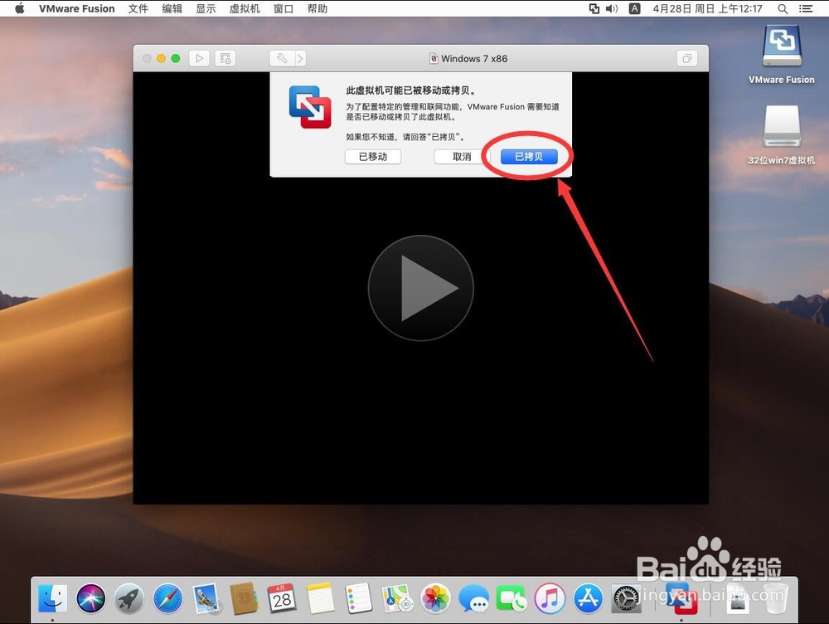Open the 显示 (View) menu
The width and height of the screenshot is (829, 624).
coord(205,8)
